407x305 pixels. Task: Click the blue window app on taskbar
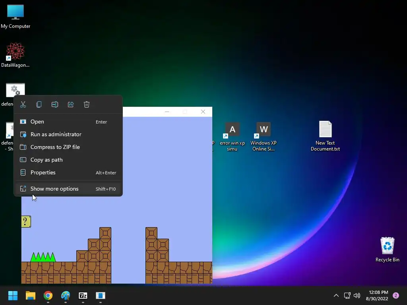tap(101, 295)
